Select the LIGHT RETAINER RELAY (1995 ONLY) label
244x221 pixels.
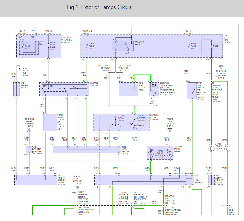[x=168, y=89]
